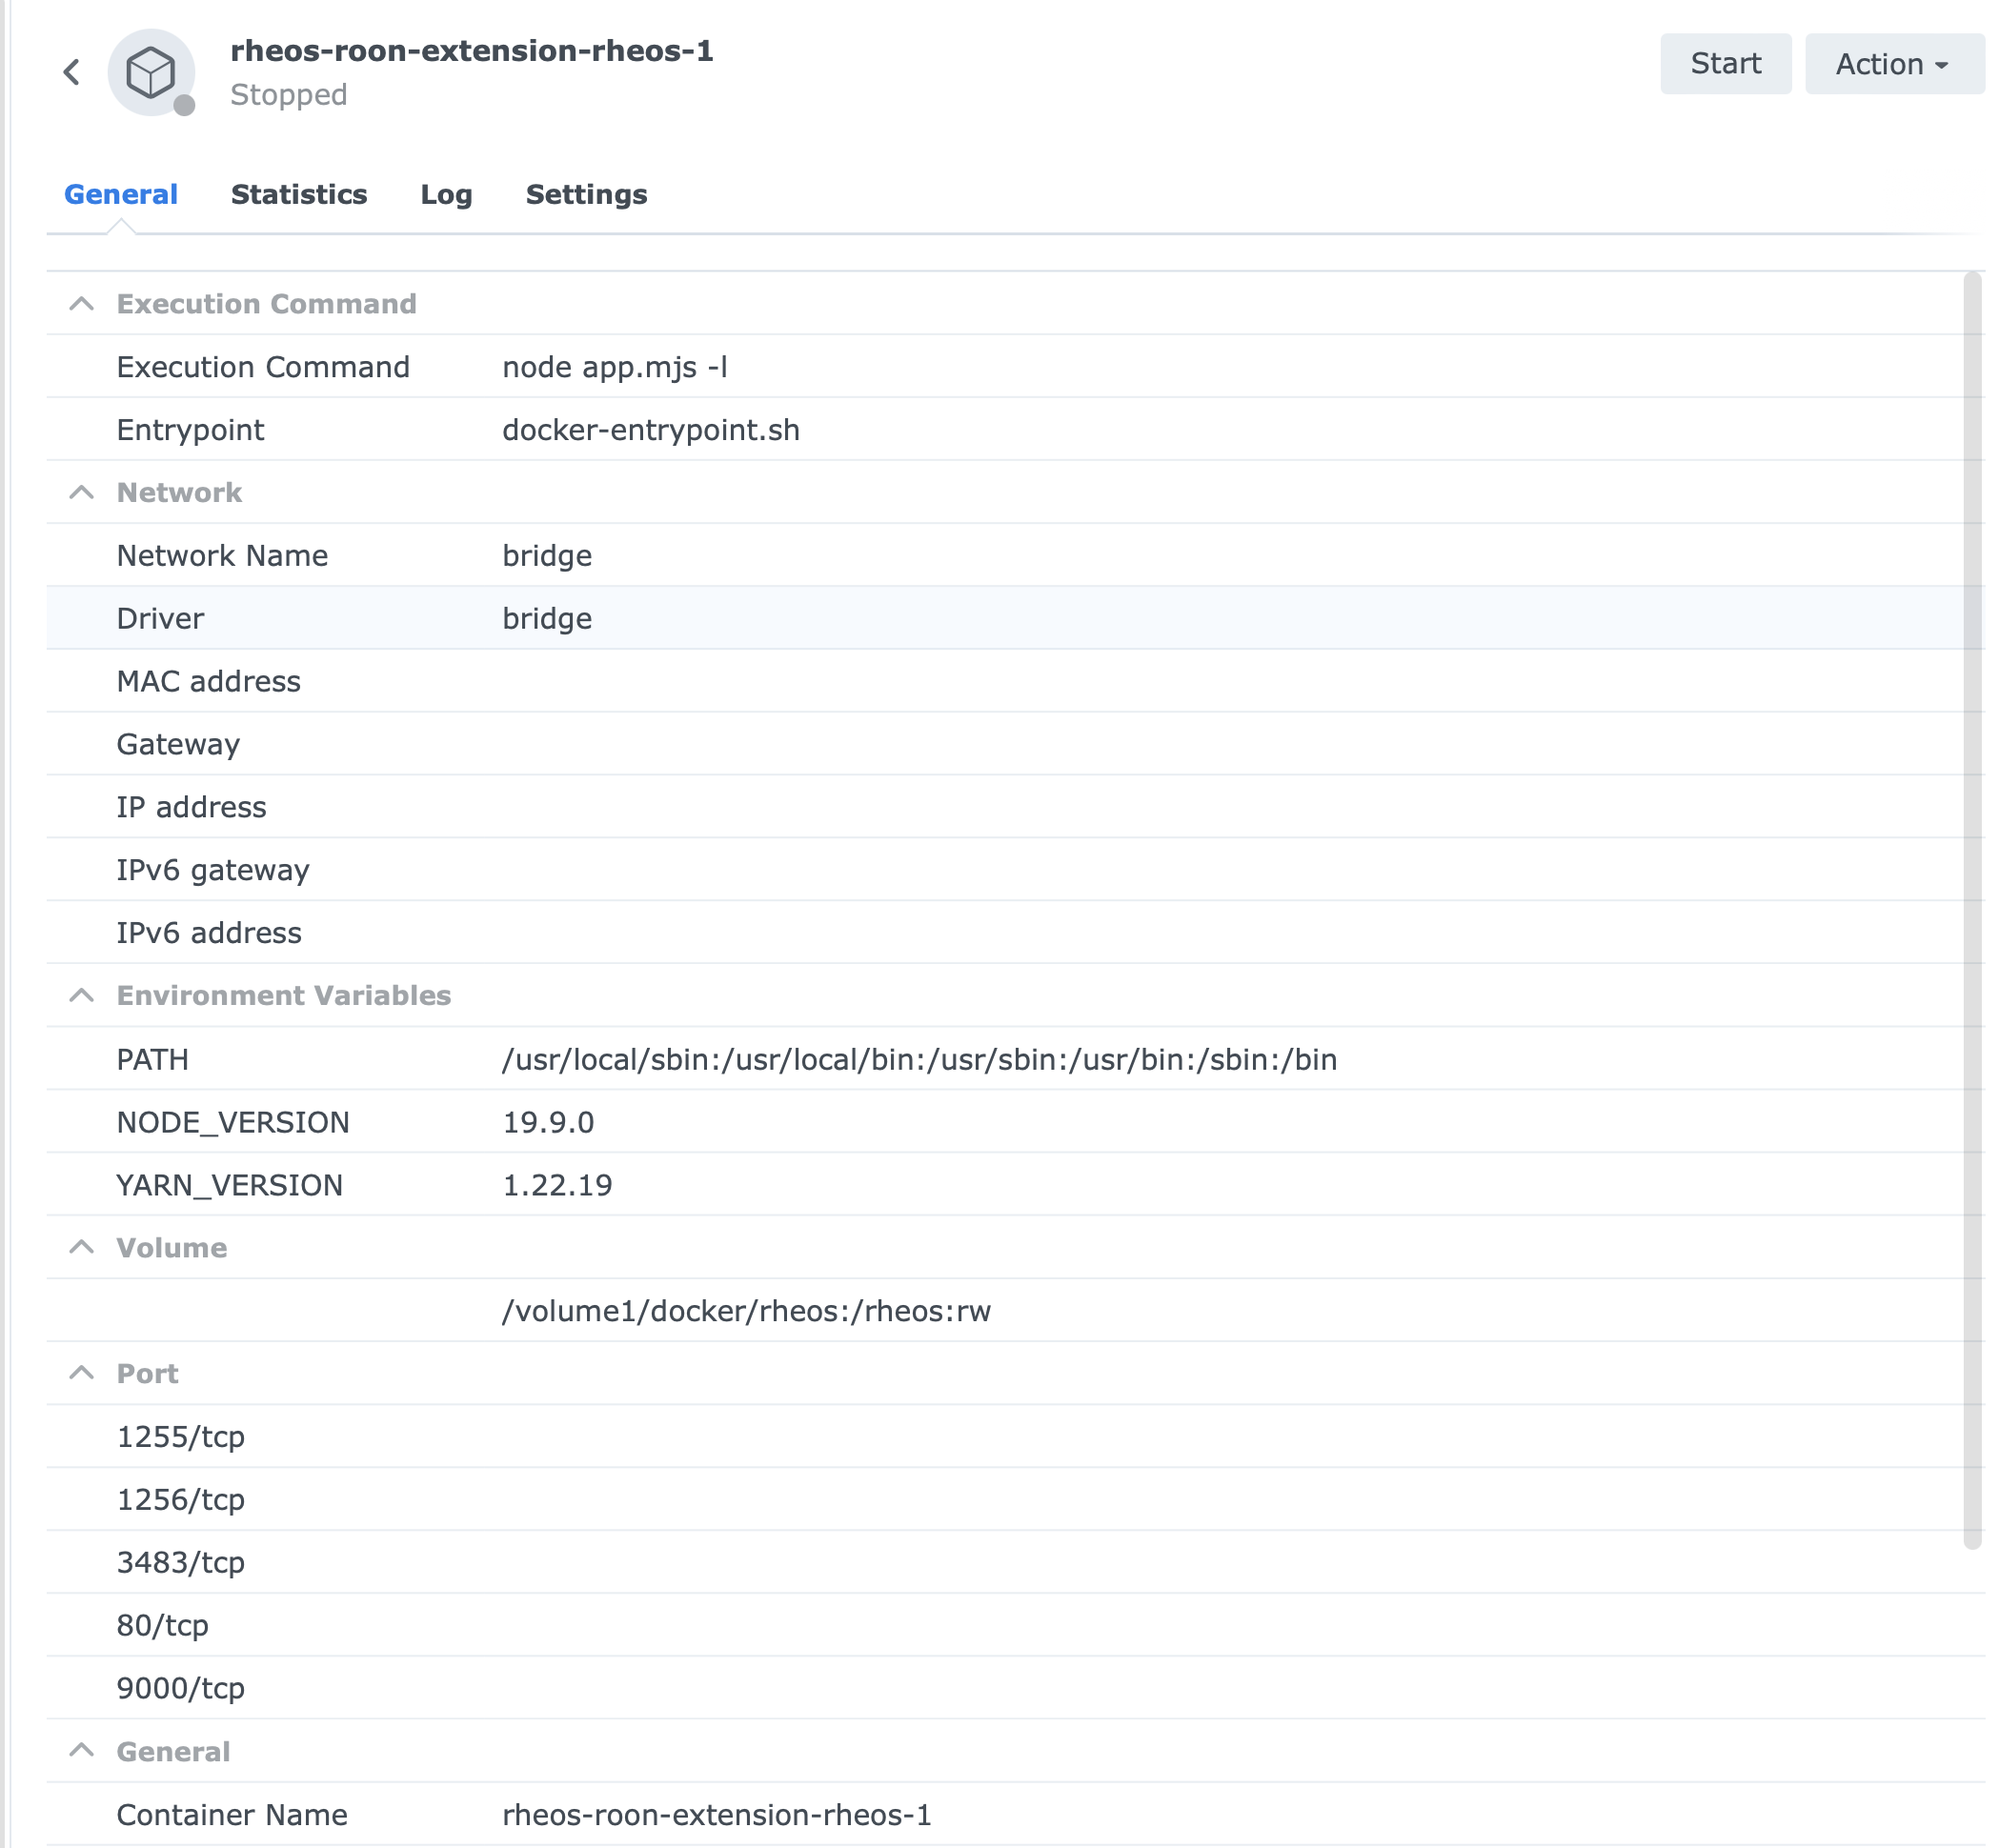Image resolution: width=1999 pixels, height=1848 pixels.
Task: Click the container title in header
Action: (x=472, y=50)
